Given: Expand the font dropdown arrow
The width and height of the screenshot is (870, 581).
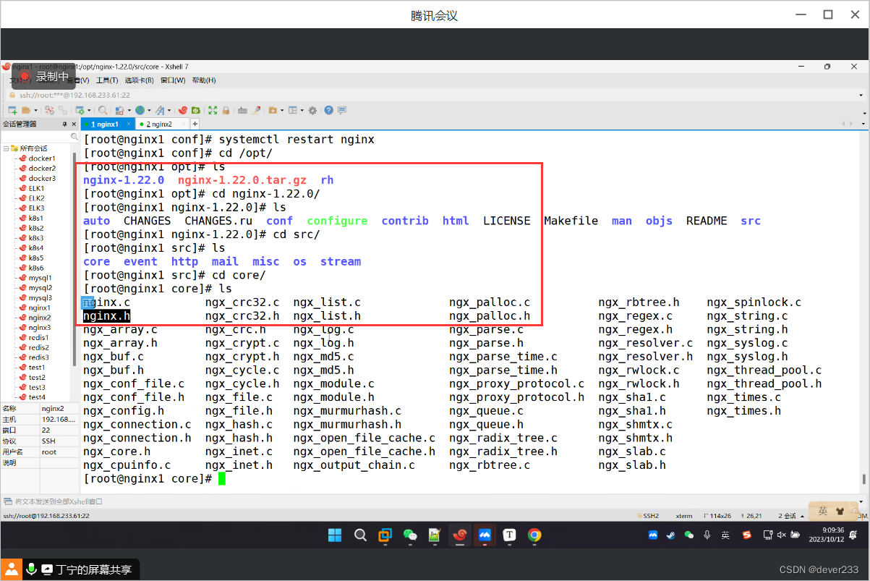Looking at the screenshot, I should 169,111.
